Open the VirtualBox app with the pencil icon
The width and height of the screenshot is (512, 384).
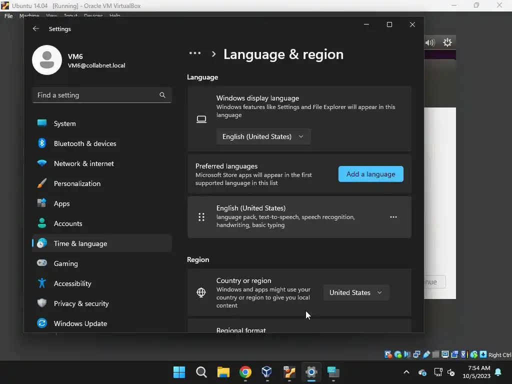click(289, 372)
